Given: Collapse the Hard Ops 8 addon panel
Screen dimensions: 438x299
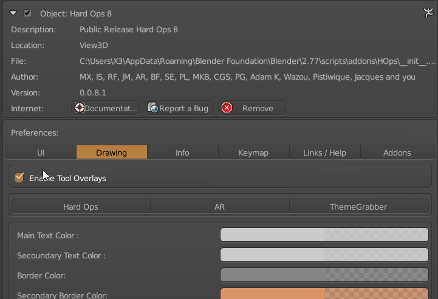Looking at the screenshot, I should (13, 13).
